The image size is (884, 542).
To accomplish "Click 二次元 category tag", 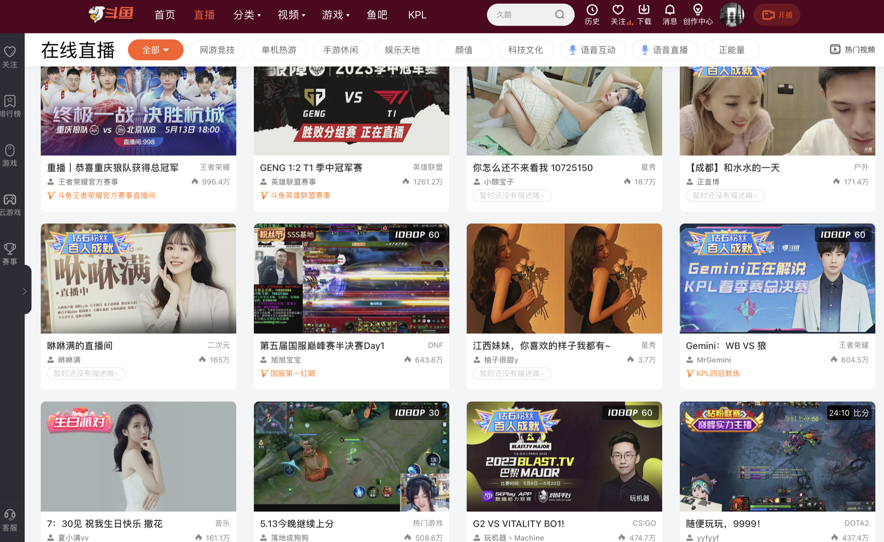I will point(218,345).
